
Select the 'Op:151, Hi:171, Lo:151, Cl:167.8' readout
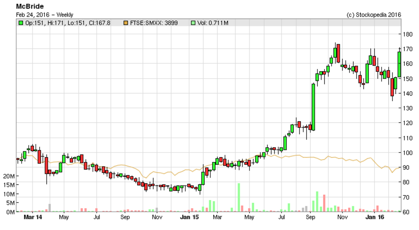click(x=68, y=23)
